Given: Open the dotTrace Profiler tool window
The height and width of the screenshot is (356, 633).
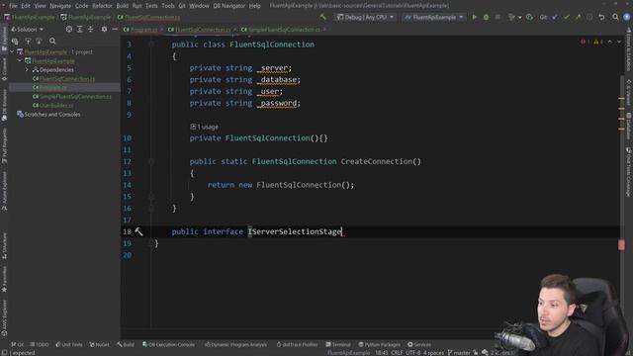Looking at the screenshot, I should pyautogui.click(x=297, y=345).
